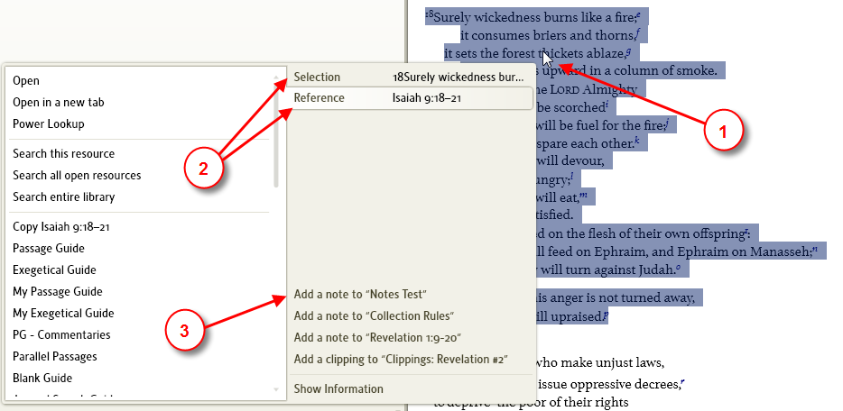Choose Search this resource

(63, 153)
